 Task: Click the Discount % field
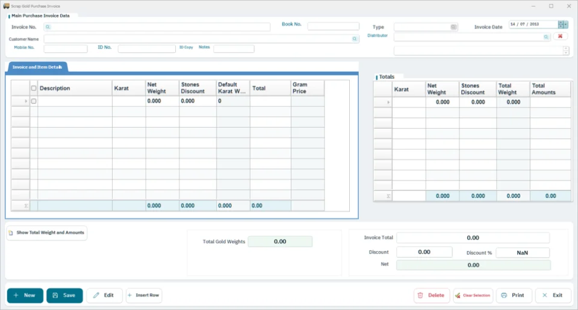(x=523, y=252)
